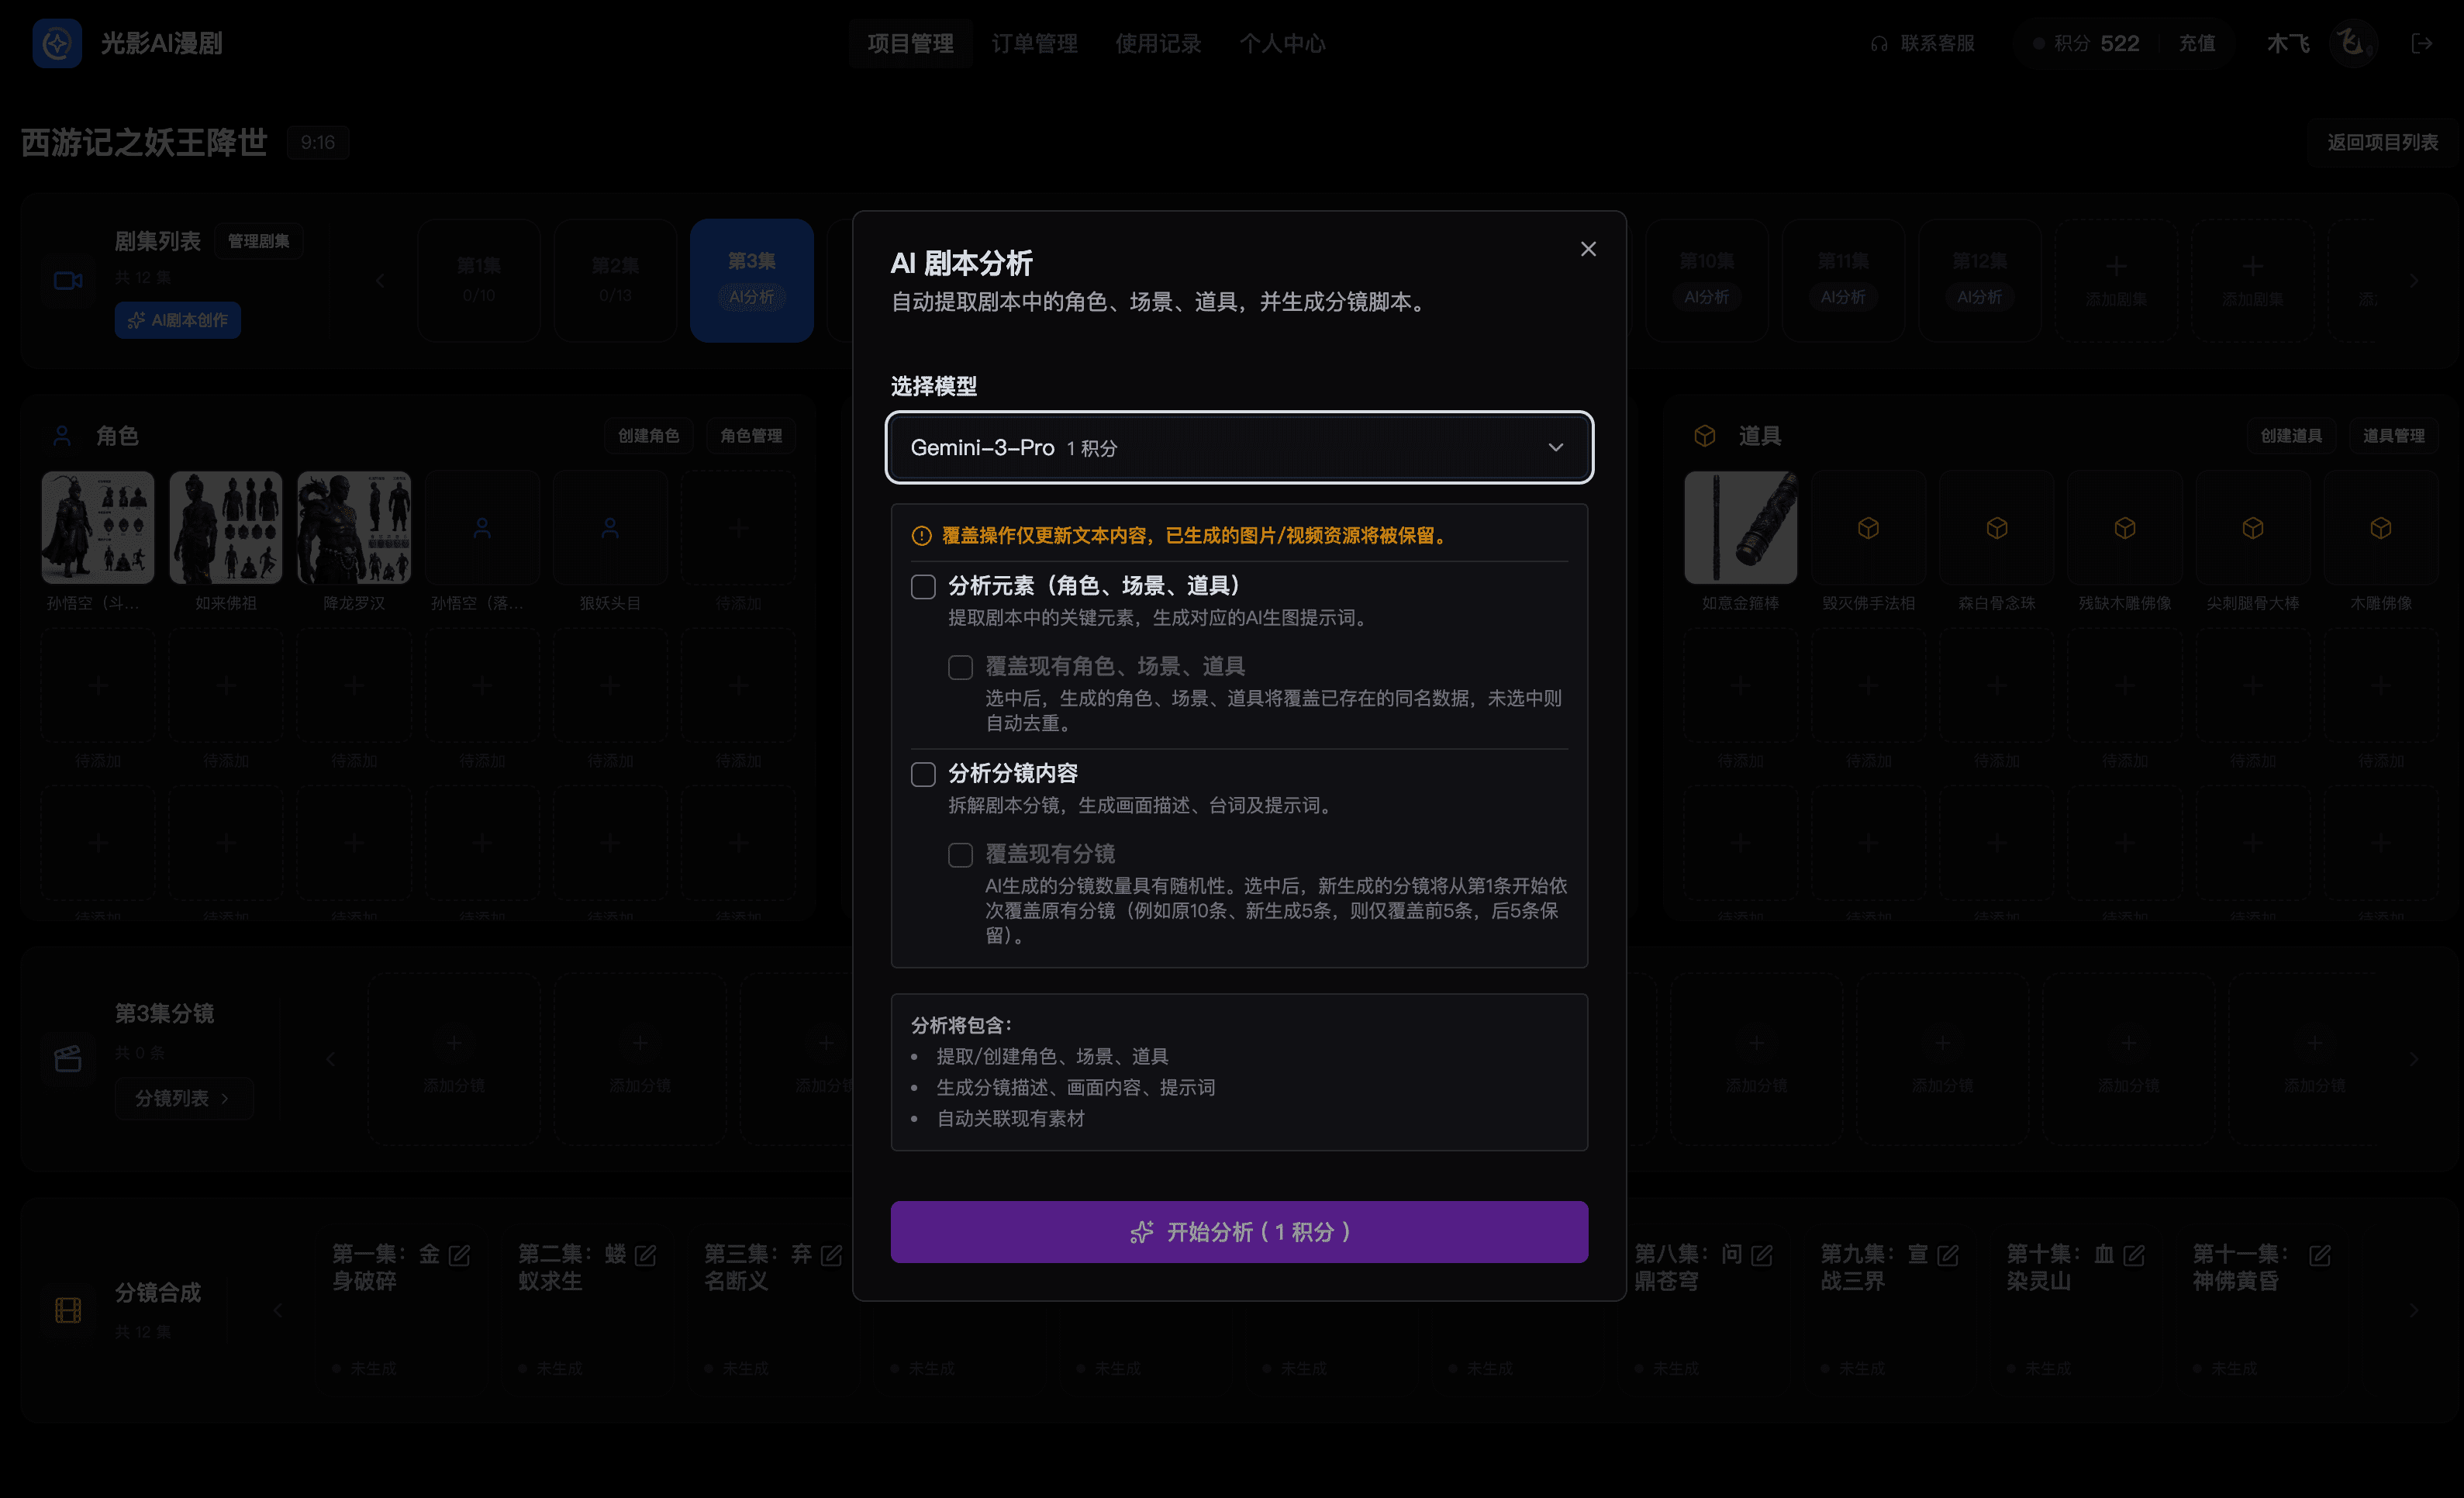
Task: Check 覆盖现有分镜 option
Action: tap(961, 855)
